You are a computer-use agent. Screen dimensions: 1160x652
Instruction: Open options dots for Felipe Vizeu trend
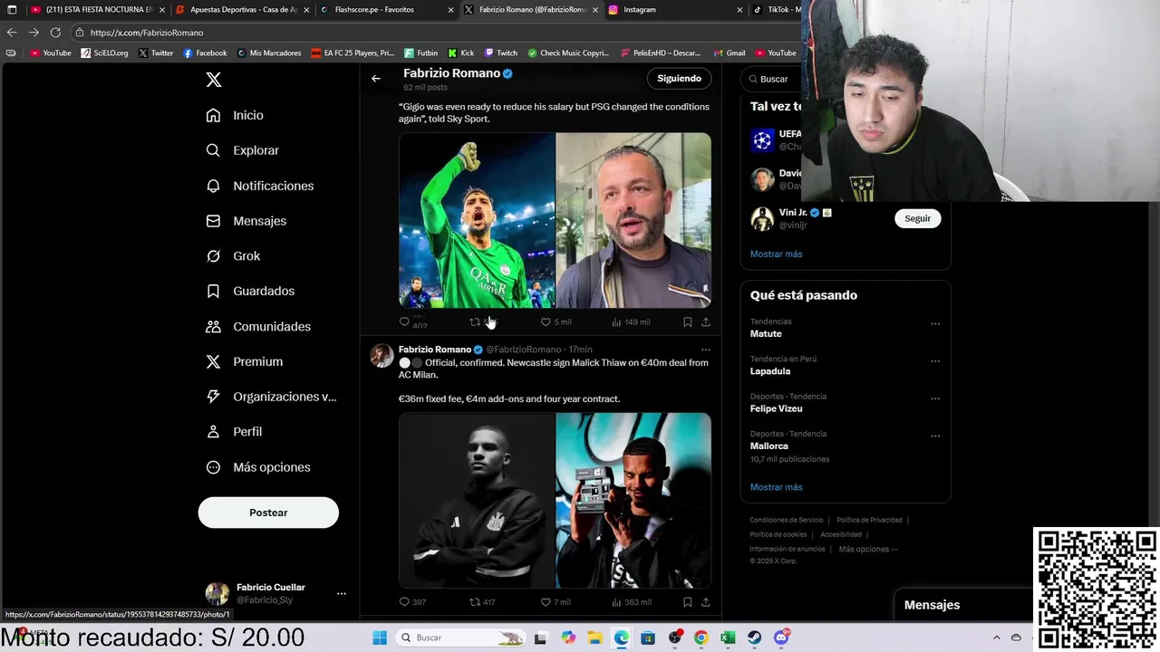tap(935, 398)
